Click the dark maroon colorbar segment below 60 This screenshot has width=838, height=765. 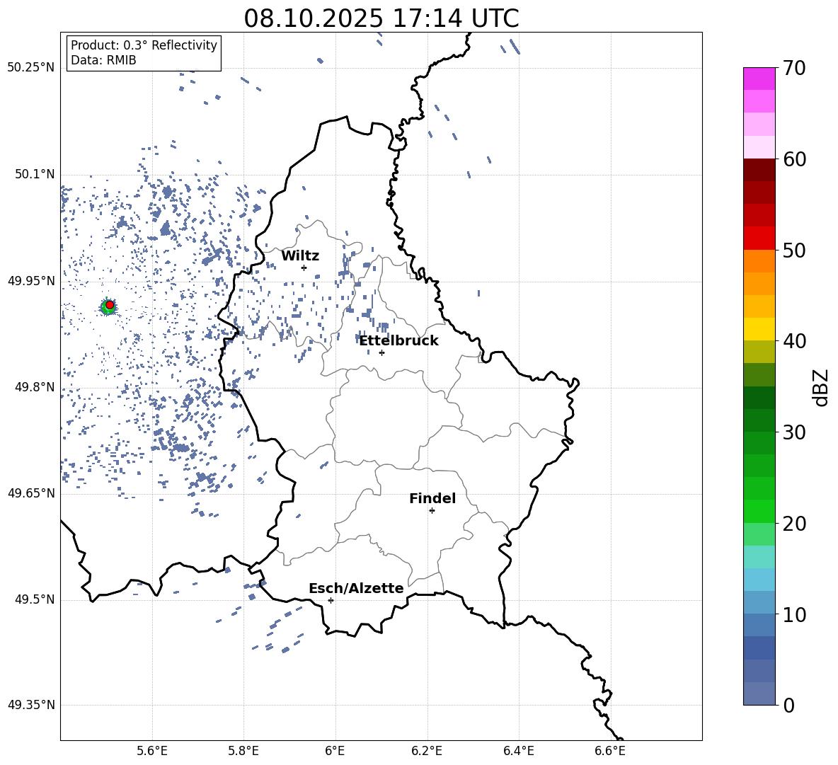(759, 170)
